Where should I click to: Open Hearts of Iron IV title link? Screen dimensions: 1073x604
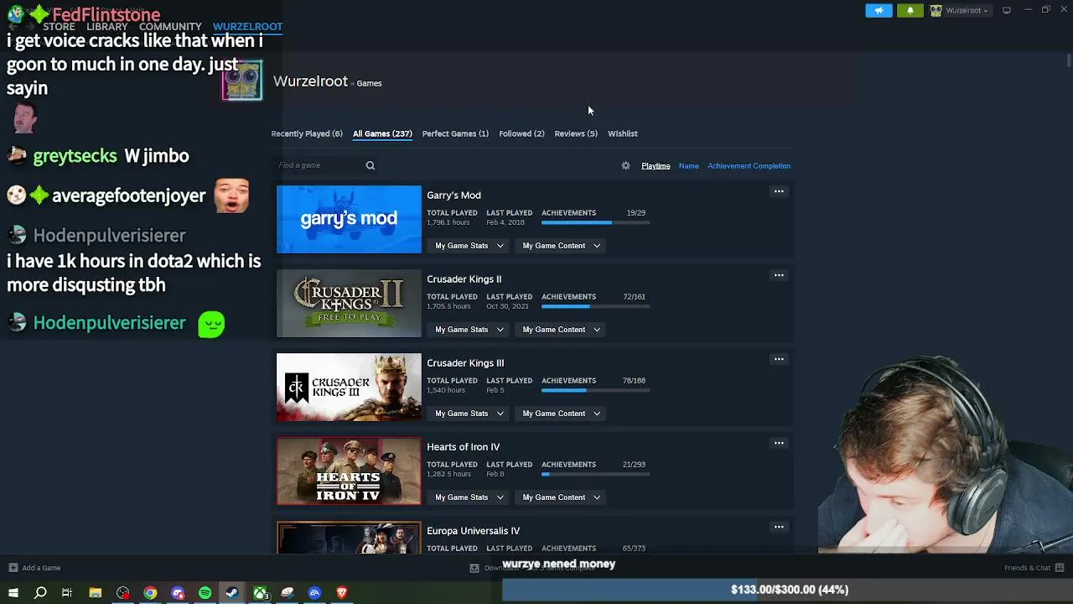[x=464, y=447]
